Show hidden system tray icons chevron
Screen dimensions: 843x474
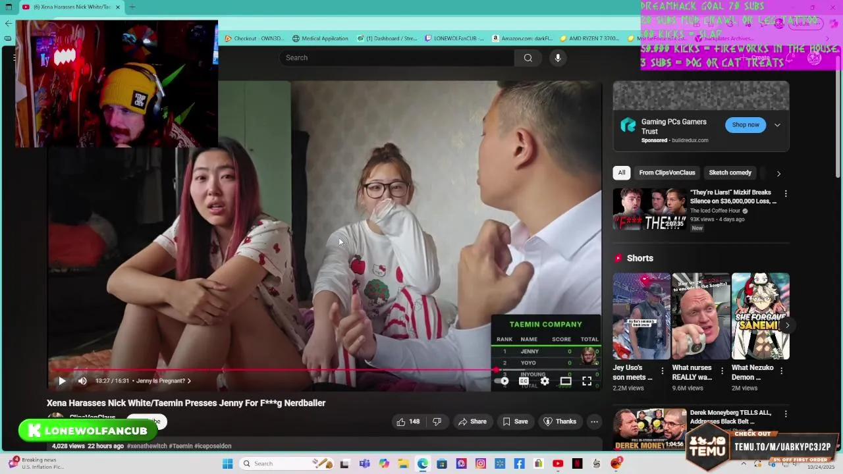744,463
